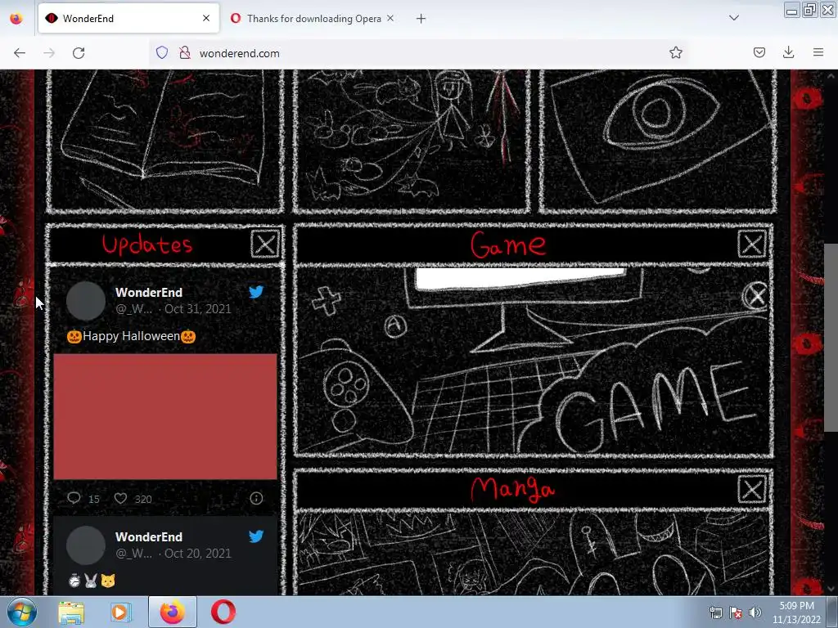Close the Game panel with X box
The height and width of the screenshot is (628, 838).
(752, 244)
